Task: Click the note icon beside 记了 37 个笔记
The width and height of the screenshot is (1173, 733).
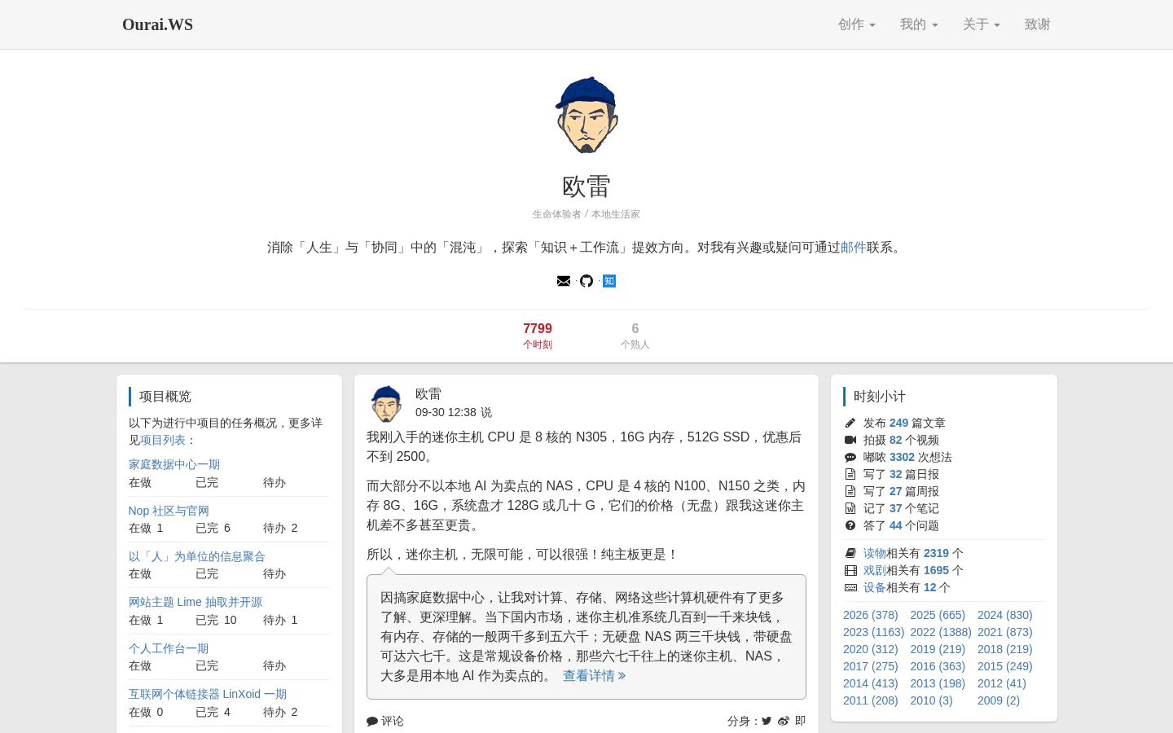Action: (850, 508)
